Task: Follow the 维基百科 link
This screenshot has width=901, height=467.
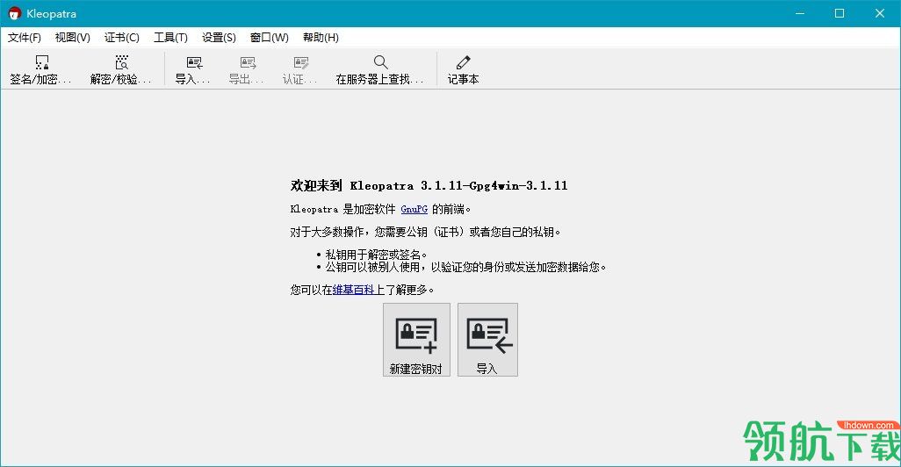Action: pos(353,290)
